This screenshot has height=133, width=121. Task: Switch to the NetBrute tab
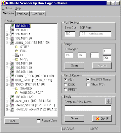(x=8, y=13)
